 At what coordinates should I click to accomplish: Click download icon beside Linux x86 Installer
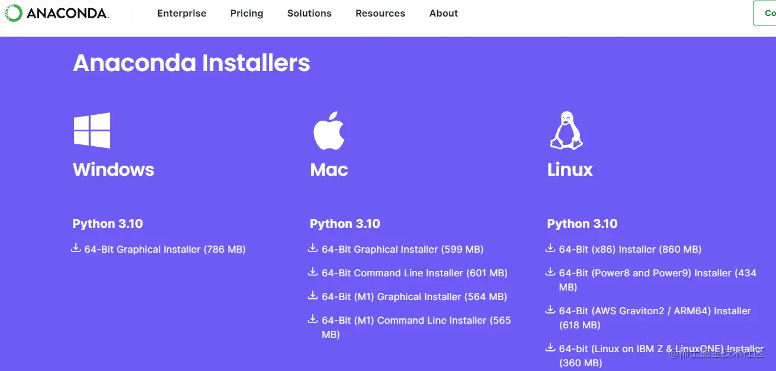(x=550, y=249)
